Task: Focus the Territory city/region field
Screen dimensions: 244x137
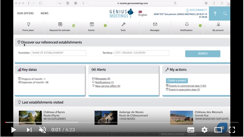Action: (142, 53)
